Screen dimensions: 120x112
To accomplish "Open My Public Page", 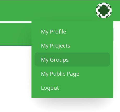I will pyautogui.click(x=72, y=74).
